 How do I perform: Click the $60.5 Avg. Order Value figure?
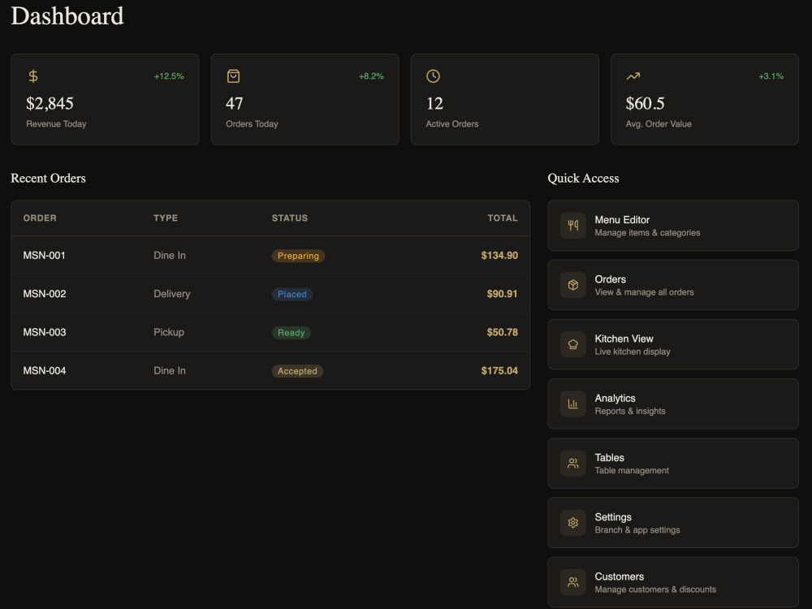coord(645,104)
